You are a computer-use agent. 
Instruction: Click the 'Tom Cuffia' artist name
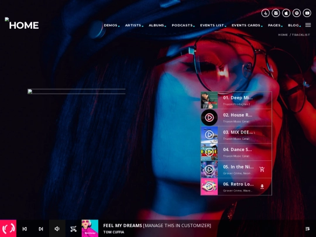point(114,232)
